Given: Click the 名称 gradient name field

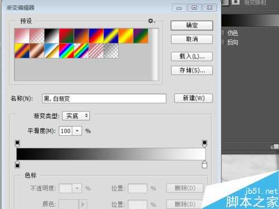Looking at the screenshot, I should pyautogui.click(x=104, y=99).
